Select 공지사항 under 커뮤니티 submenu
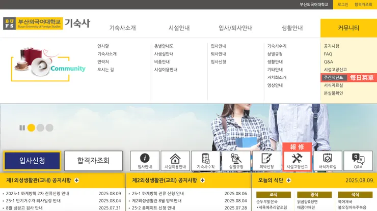The image size is (377, 211). pyautogui.click(x=332, y=46)
